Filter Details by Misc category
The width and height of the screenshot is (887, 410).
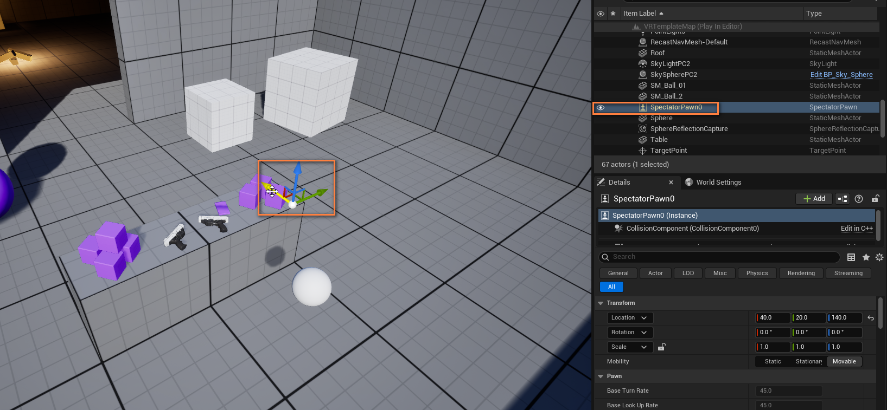pos(720,274)
